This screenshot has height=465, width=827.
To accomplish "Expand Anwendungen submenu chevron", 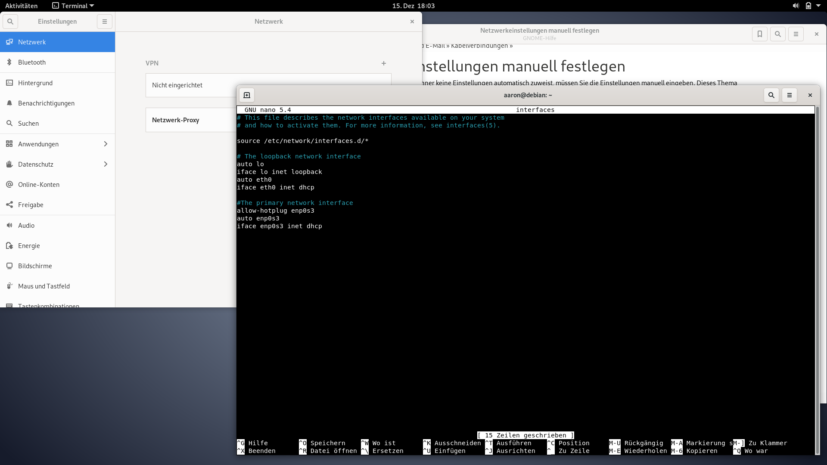I will [106, 144].
